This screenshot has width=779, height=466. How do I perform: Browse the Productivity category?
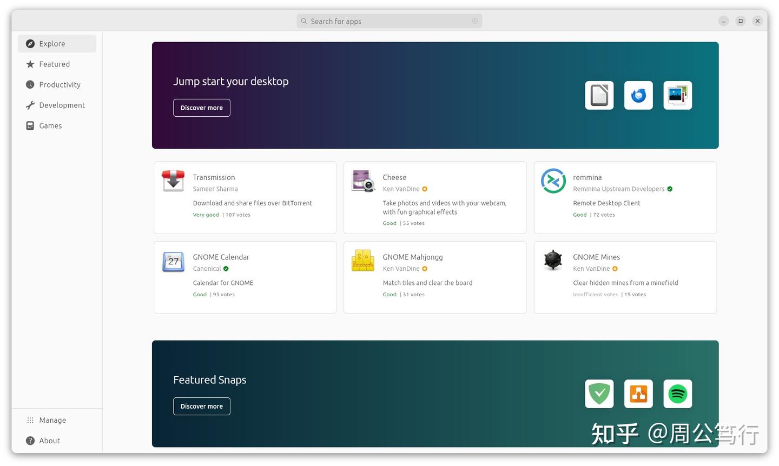pos(60,84)
